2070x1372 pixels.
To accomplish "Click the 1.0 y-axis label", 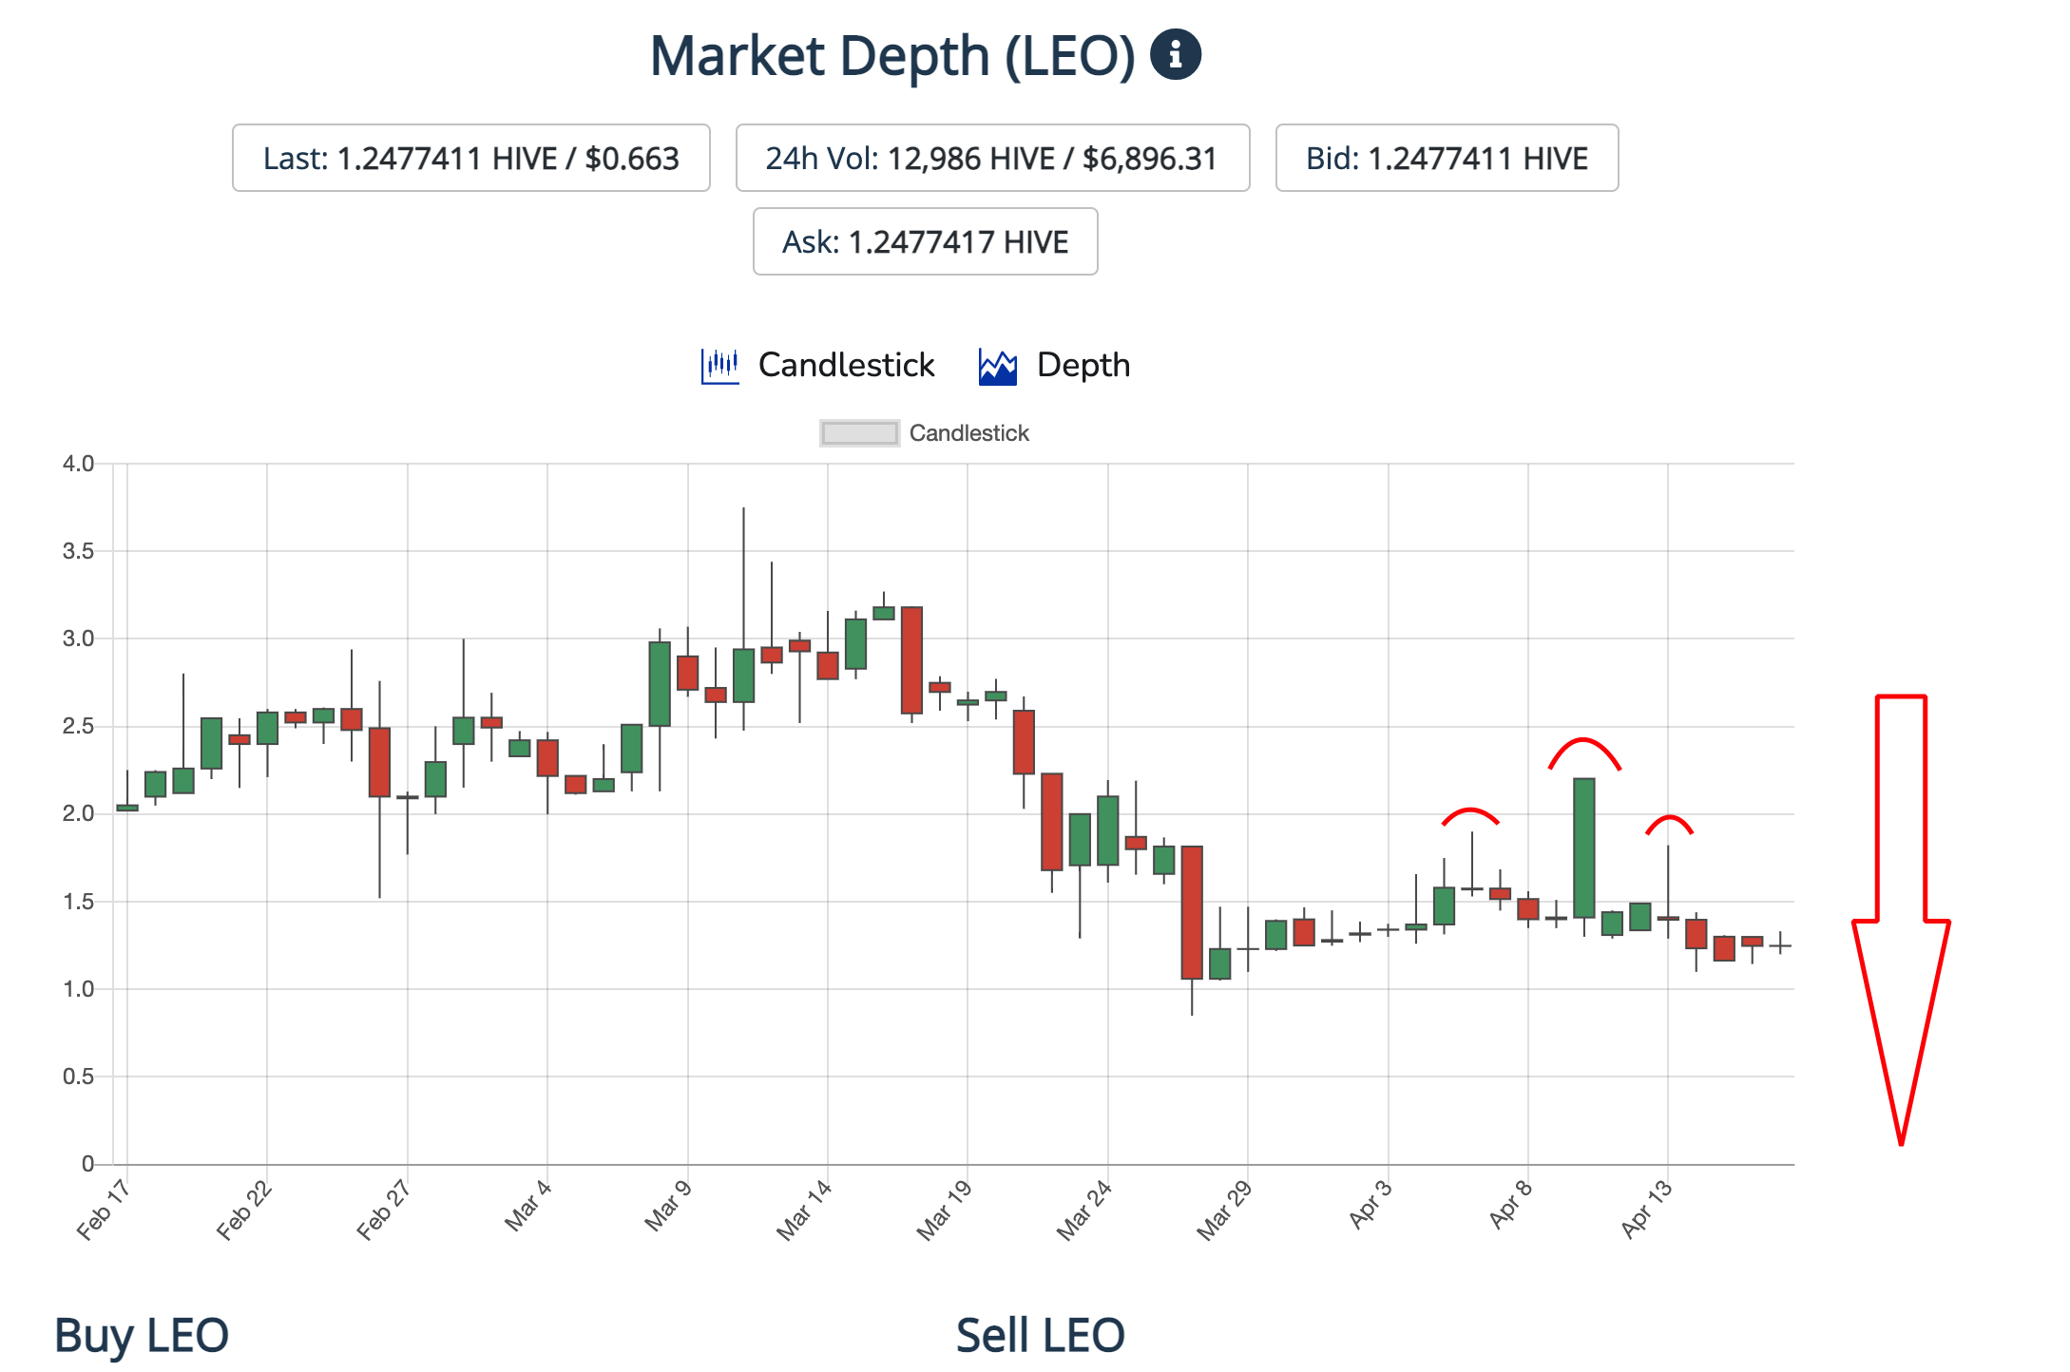I will [78, 989].
